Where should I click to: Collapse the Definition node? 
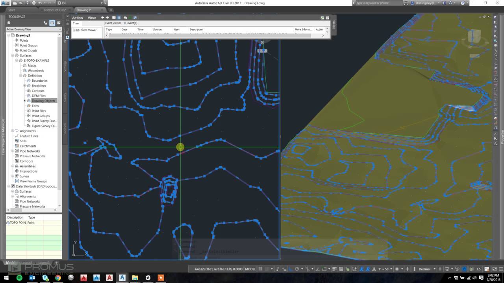pos(20,75)
